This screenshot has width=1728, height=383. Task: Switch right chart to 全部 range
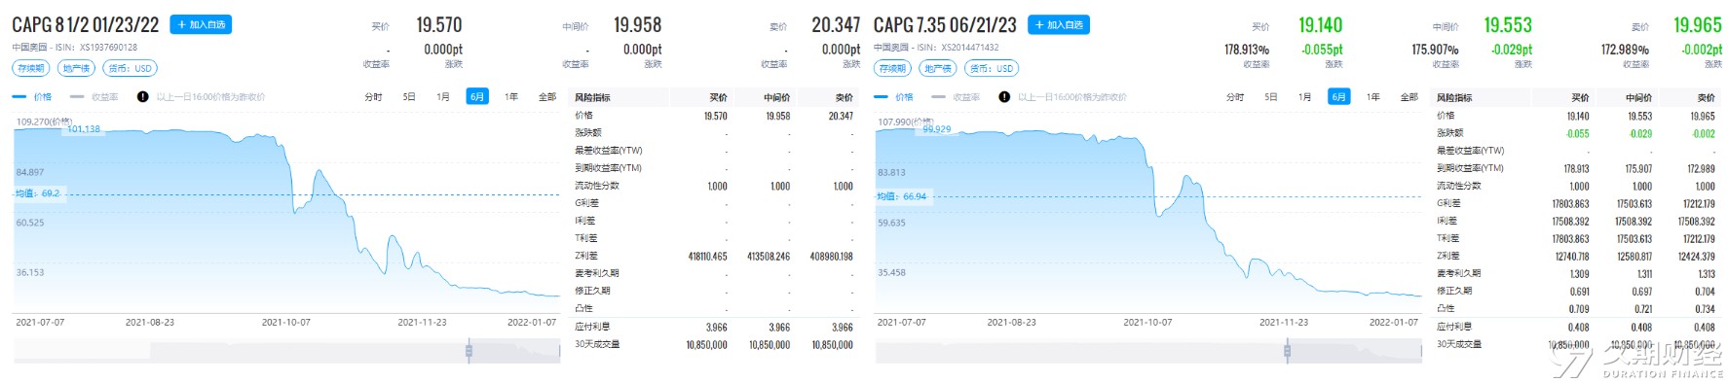1409,97
